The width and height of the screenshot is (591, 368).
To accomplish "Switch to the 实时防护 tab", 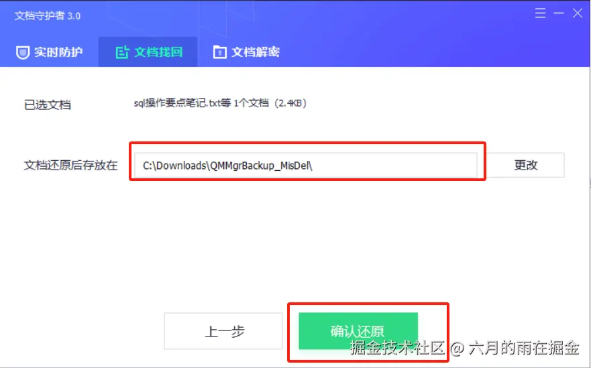I will (50, 52).
